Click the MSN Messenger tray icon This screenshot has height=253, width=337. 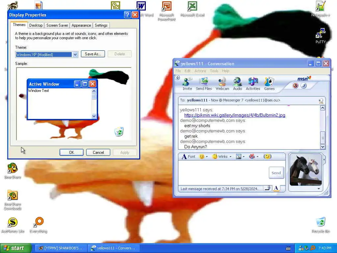(x=300, y=248)
